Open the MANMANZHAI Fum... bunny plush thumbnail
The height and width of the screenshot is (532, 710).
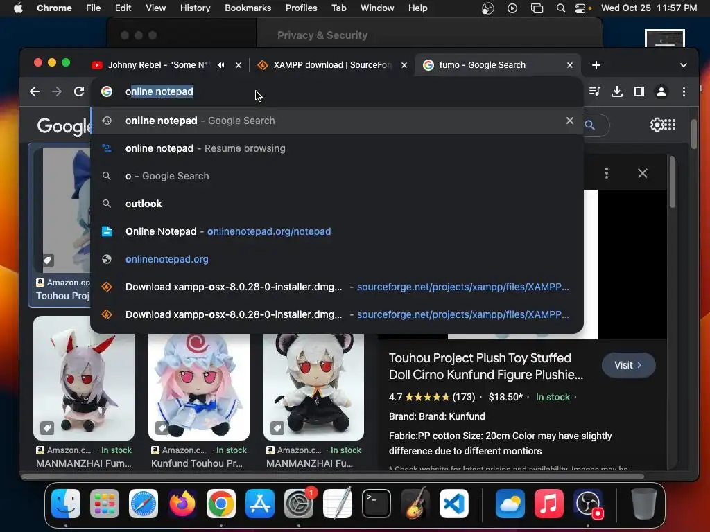[x=84, y=378]
